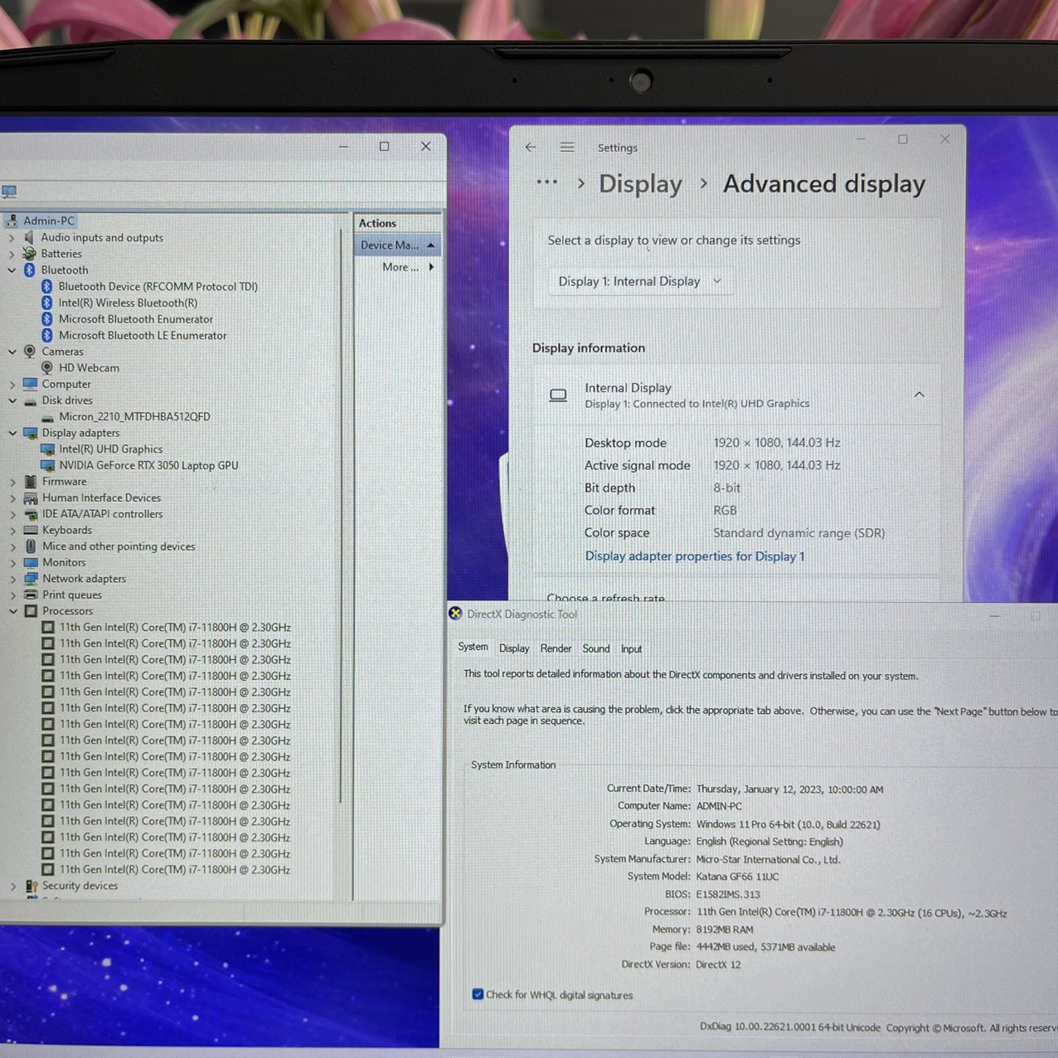
Task: Select Microsoft Bluetooth Enumerator entry
Action: pyautogui.click(x=136, y=319)
